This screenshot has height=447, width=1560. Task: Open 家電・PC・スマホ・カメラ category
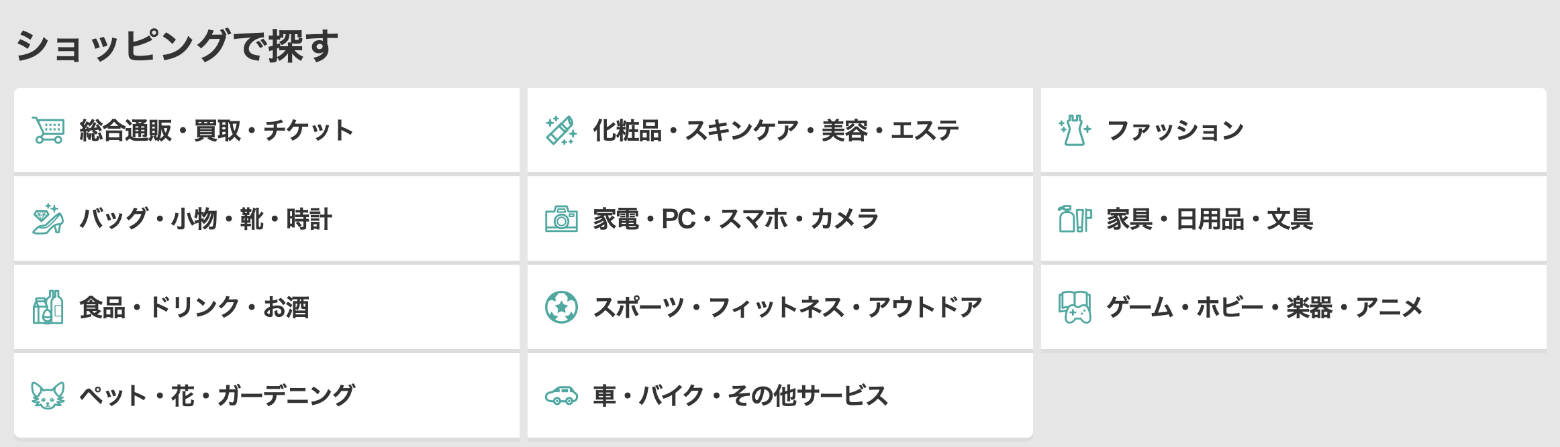tap(780, 218)
